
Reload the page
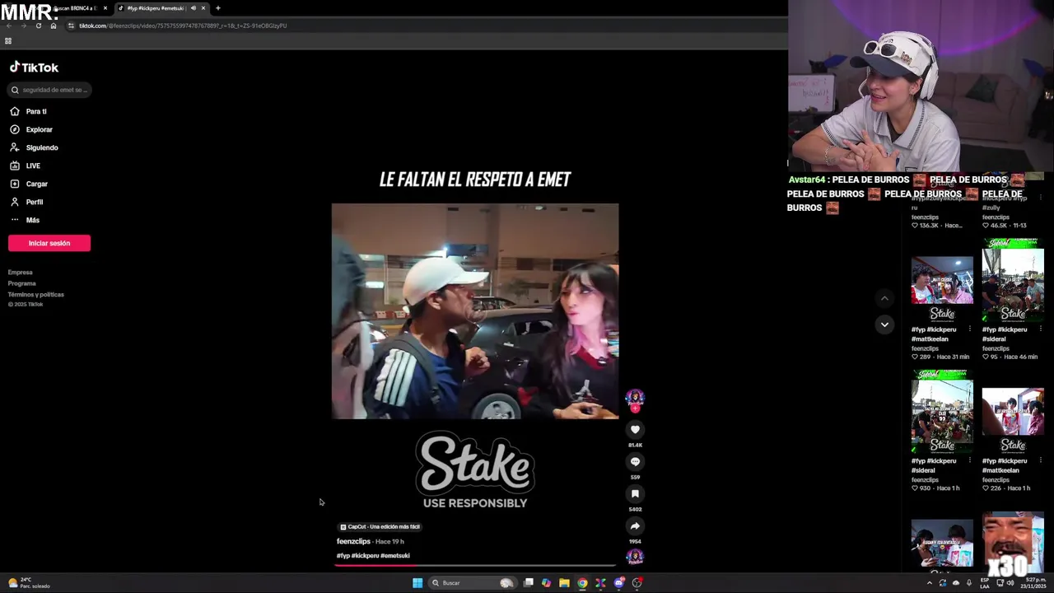pyautogui.click(x=38, y=26)
